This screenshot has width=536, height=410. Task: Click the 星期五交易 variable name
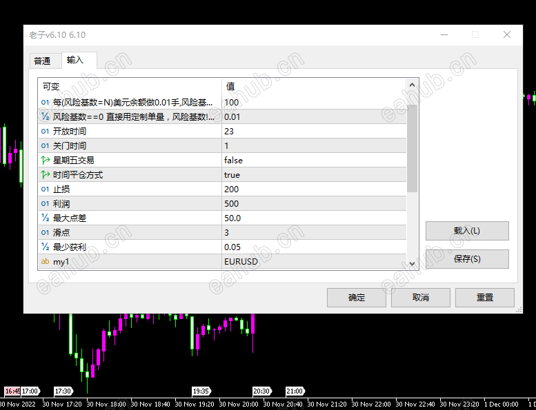coord(74,161)
